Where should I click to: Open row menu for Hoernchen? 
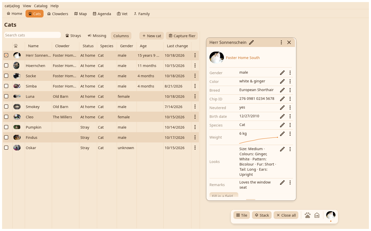tap(195, 65)
